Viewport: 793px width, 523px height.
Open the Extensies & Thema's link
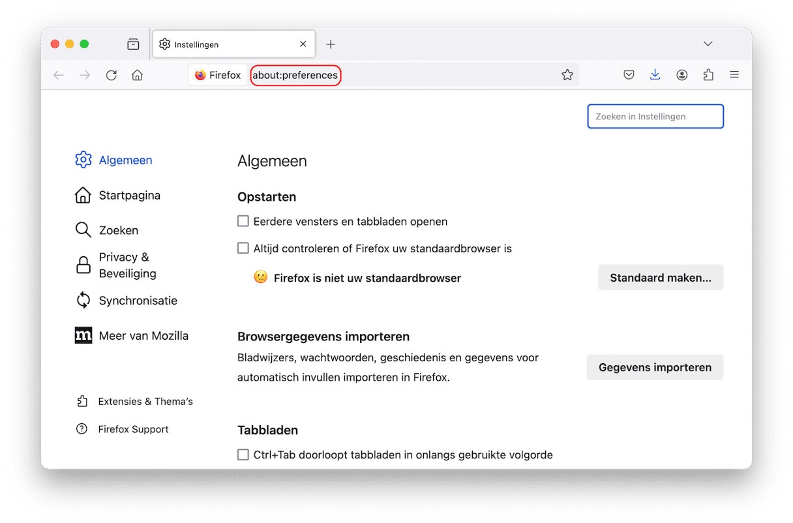point(145,402)
